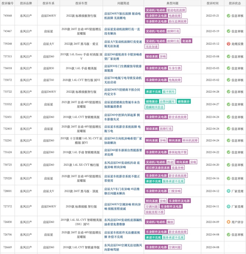246x254 pixels.
Task: Select the green check icon beside complaint 737315
Action: coord(228,56)
